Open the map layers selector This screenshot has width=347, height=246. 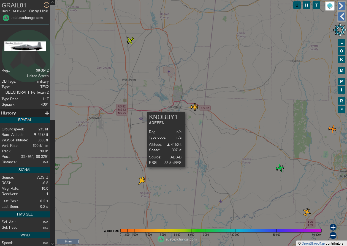click(x=330, y=5)
